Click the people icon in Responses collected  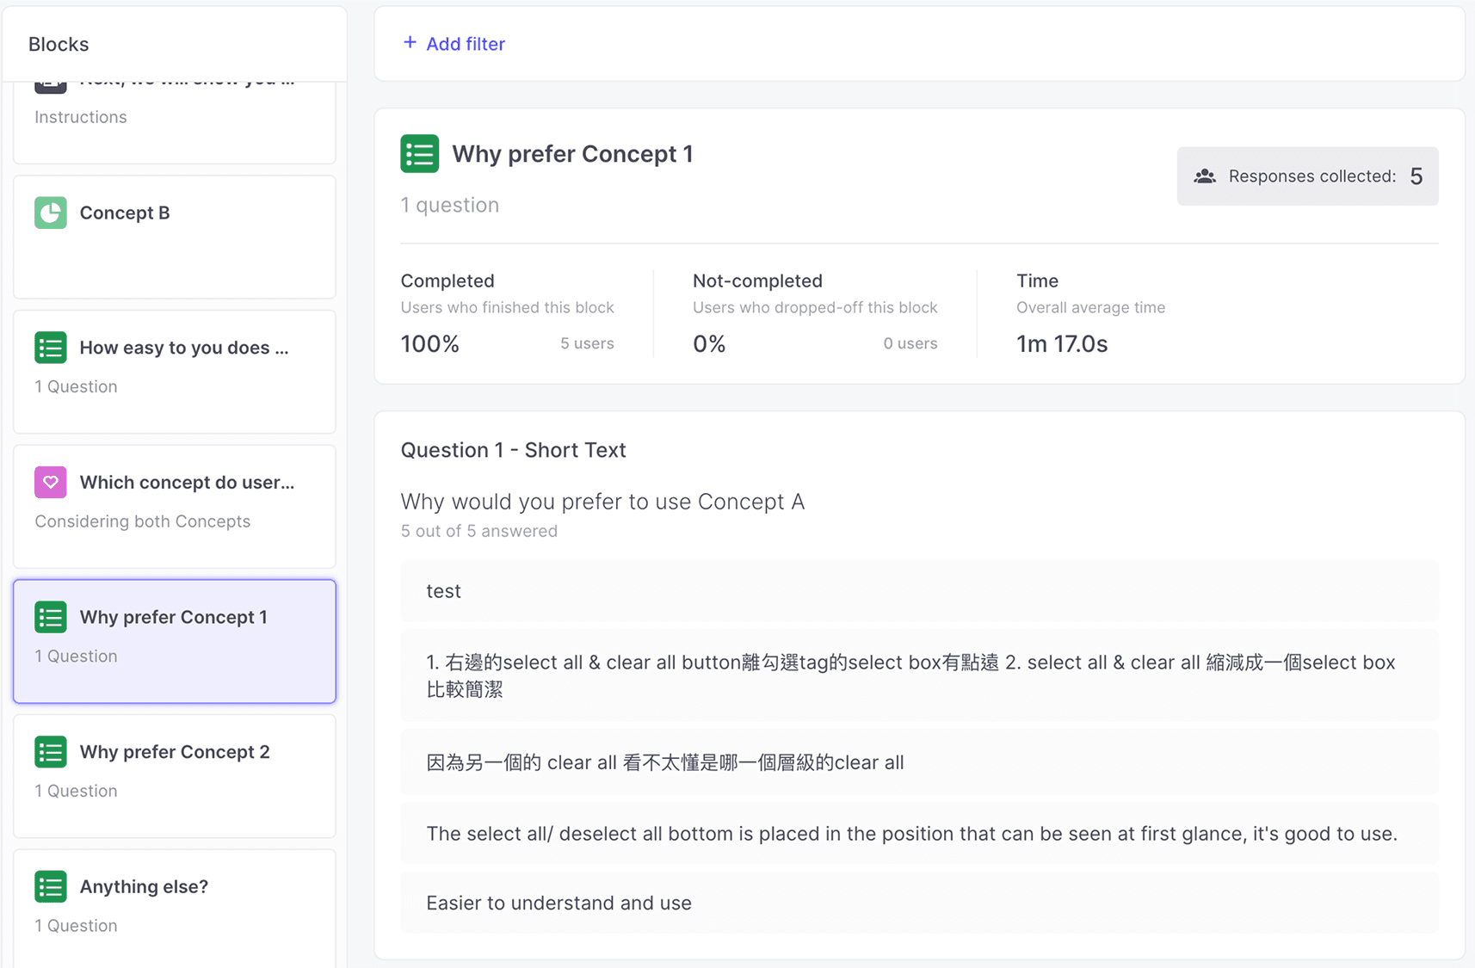pos(1205,176)
